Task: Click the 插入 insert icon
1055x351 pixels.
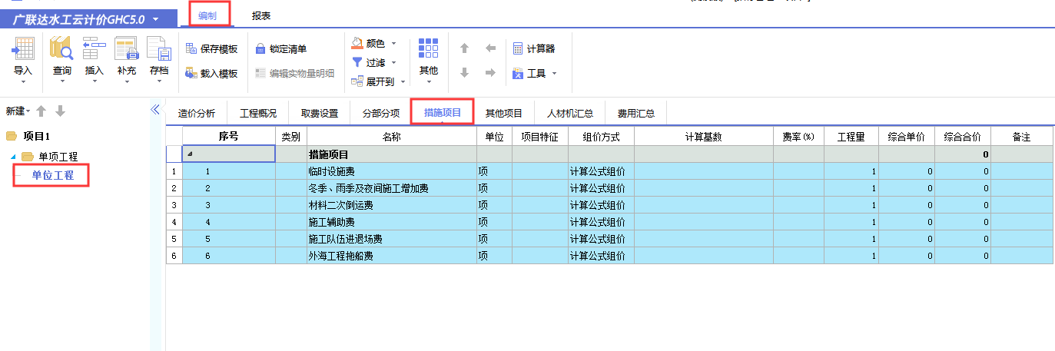Action: (x=94, y=49)
